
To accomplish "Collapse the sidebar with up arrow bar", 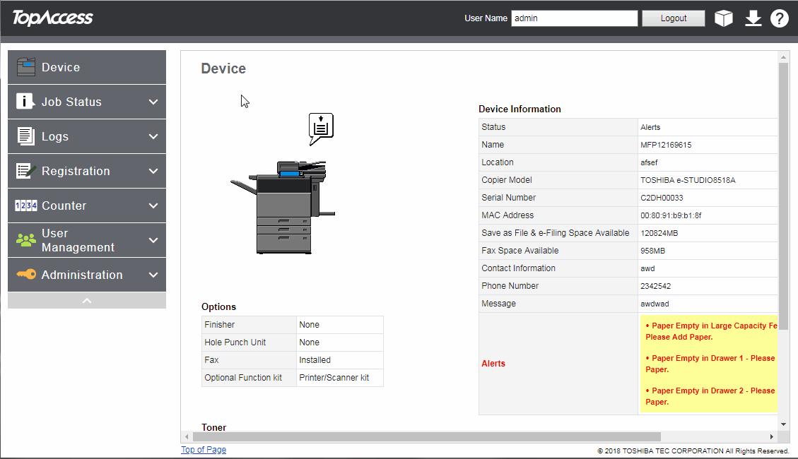I will pos(87,301).
